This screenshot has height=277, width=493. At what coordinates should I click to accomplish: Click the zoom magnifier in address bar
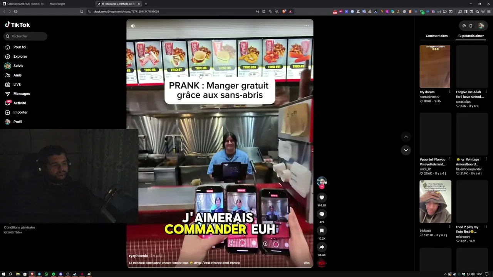tap(277, 12)
